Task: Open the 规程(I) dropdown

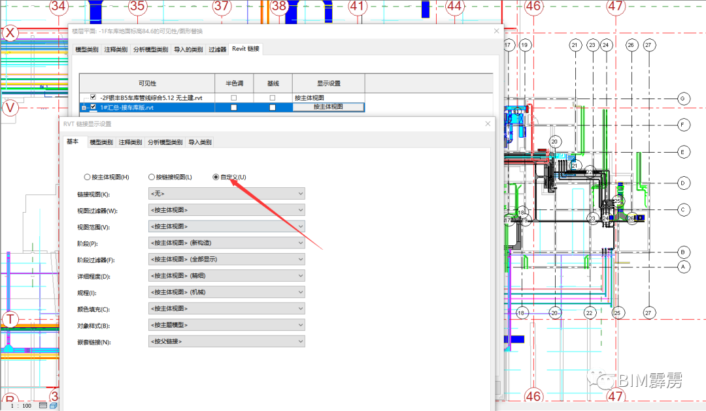Action: coord(226,292)
